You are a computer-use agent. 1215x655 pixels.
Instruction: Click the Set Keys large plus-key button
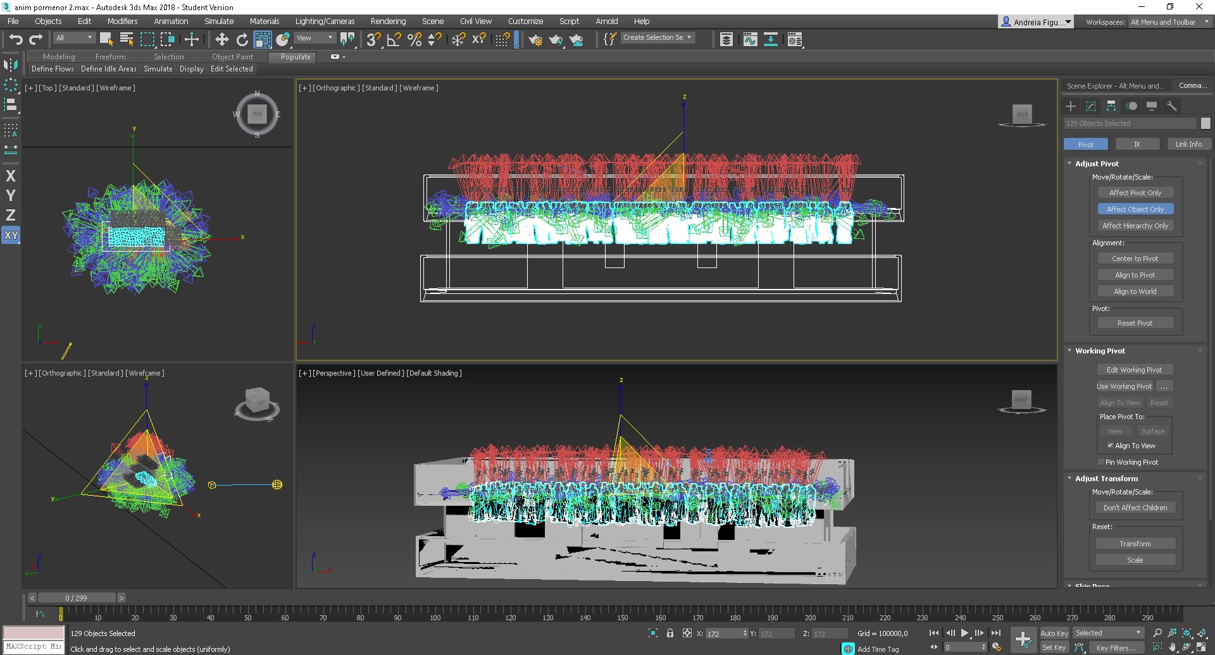point(1023,640)
